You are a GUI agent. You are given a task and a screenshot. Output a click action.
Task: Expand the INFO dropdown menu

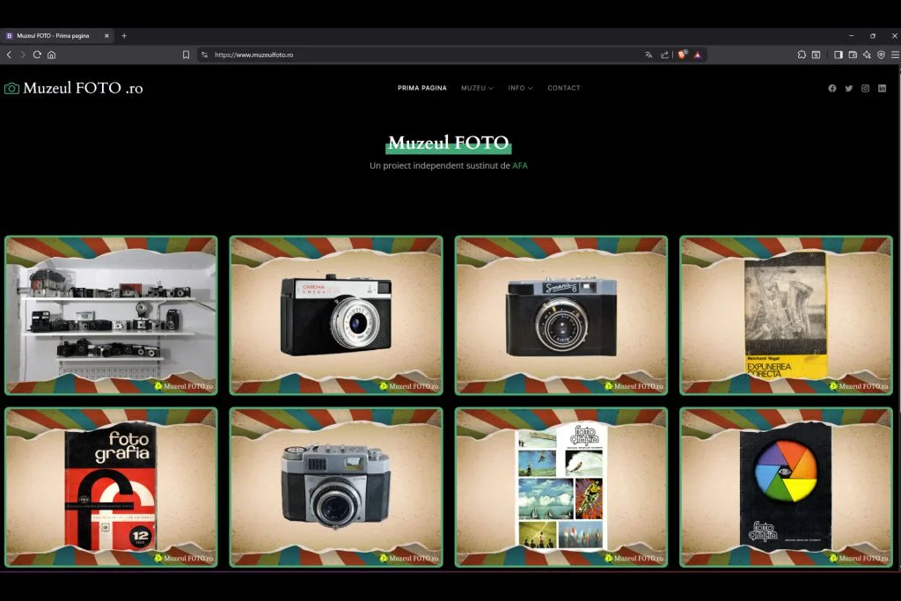[x=520, y=88]
